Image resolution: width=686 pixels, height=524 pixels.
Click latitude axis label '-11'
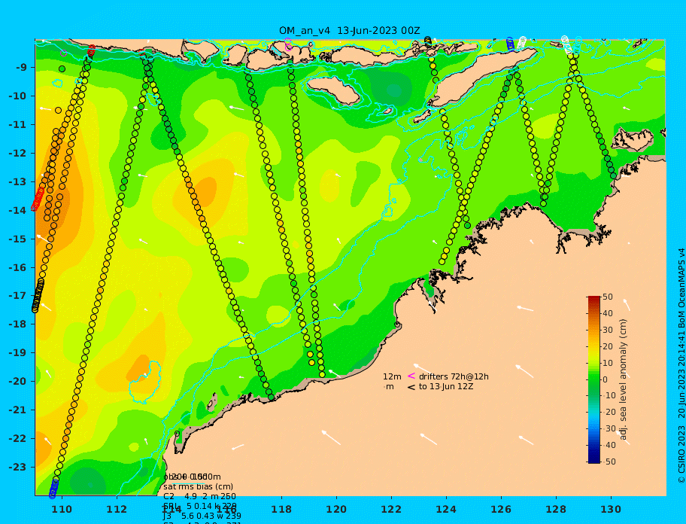tap(17, 125)
